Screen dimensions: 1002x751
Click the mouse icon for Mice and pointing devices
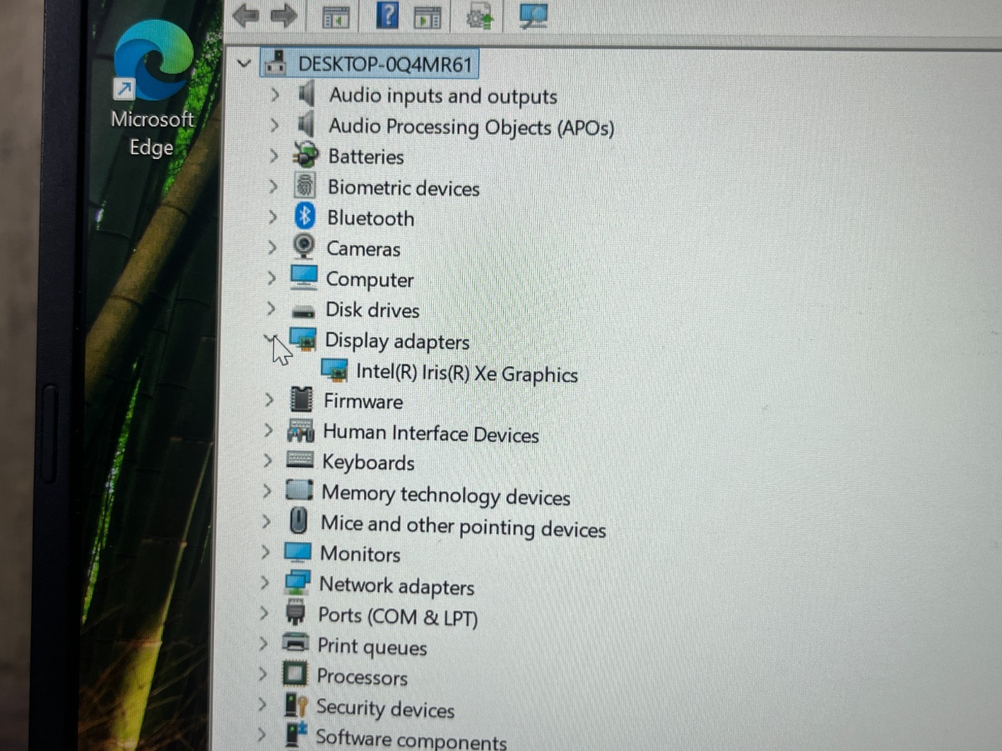299,521
